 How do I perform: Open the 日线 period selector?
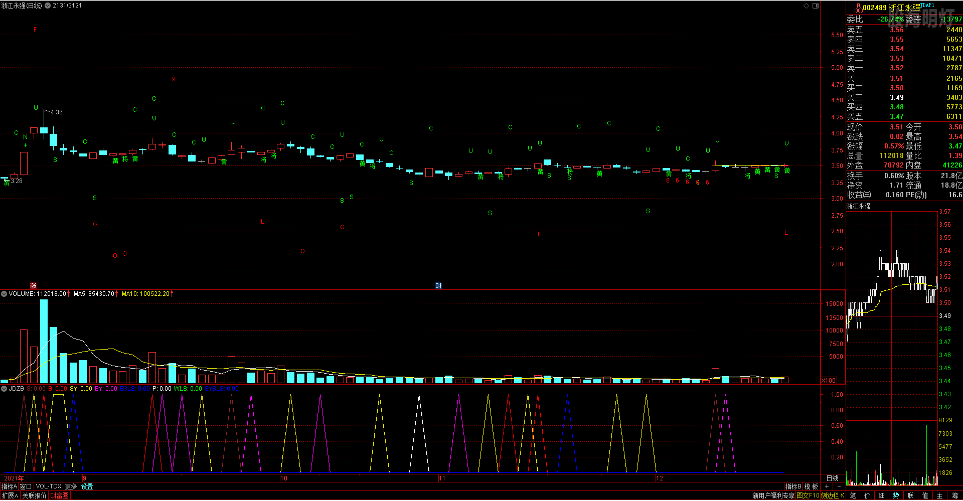(833, 478)
